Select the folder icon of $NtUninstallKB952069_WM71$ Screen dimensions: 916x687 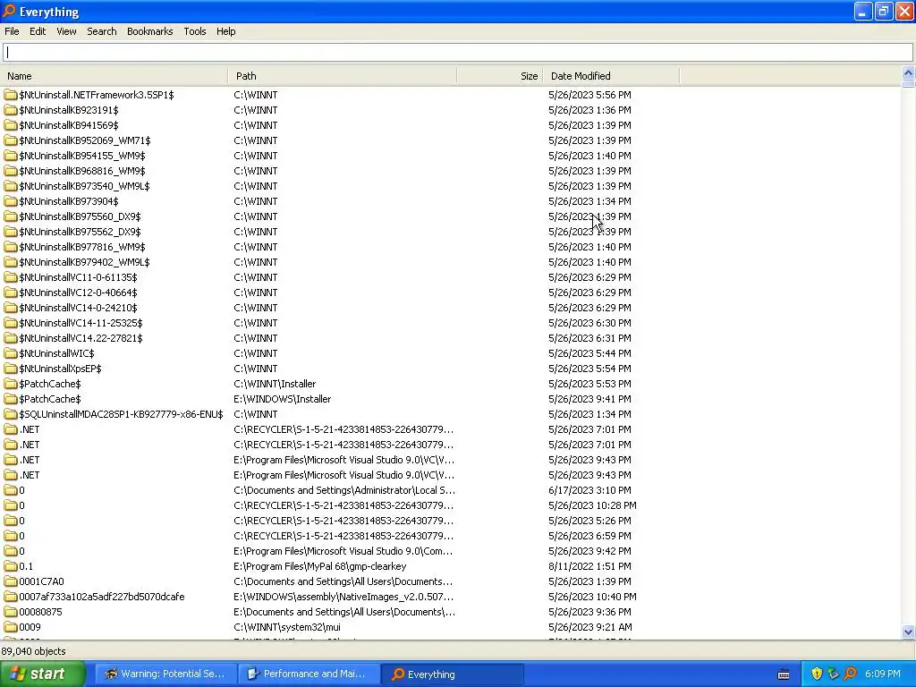(x=11, y=140)
